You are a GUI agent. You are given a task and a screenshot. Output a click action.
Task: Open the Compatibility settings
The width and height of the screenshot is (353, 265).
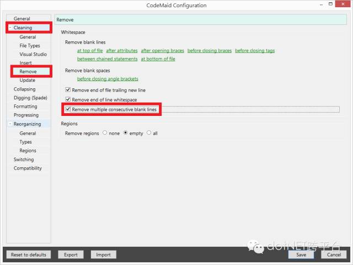pos(28,168)
